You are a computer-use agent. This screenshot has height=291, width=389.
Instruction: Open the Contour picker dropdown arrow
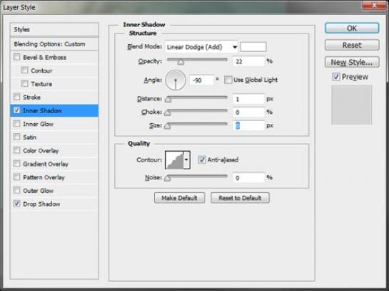pos(186,160)
